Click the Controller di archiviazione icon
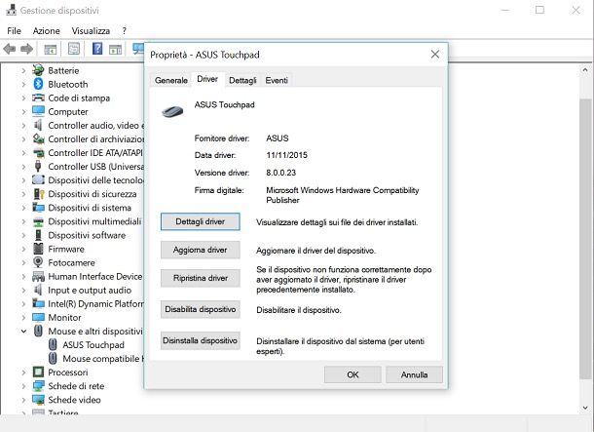 click(x=38, y=138)
